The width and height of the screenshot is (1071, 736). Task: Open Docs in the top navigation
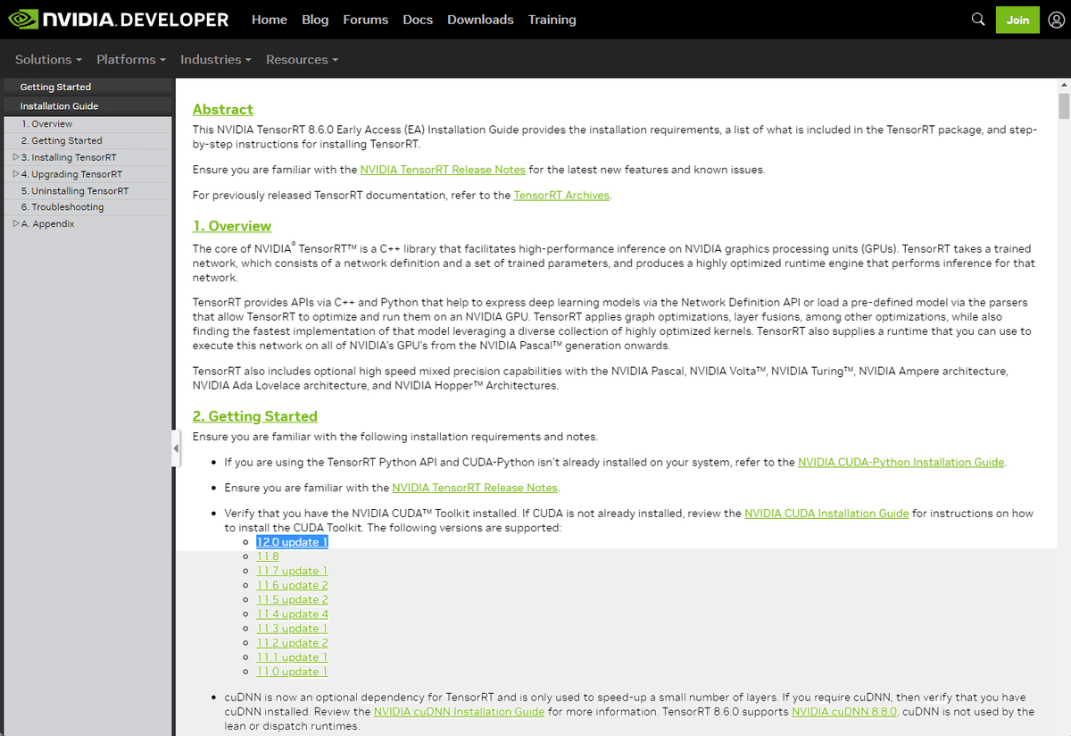pyautogui.click(x=418, y=20)
